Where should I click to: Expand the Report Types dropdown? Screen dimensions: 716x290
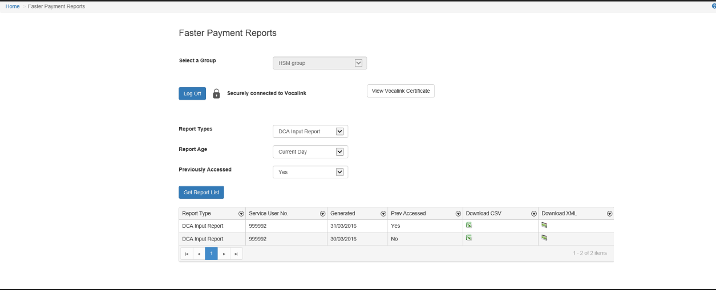point(339,132)
